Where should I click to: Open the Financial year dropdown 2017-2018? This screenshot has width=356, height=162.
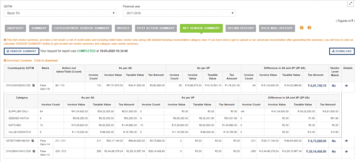pos(179,13)
